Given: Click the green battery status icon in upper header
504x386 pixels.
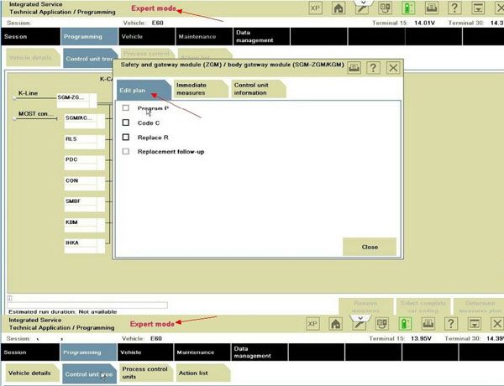Looking at the screenshot, I should point(408,8).
